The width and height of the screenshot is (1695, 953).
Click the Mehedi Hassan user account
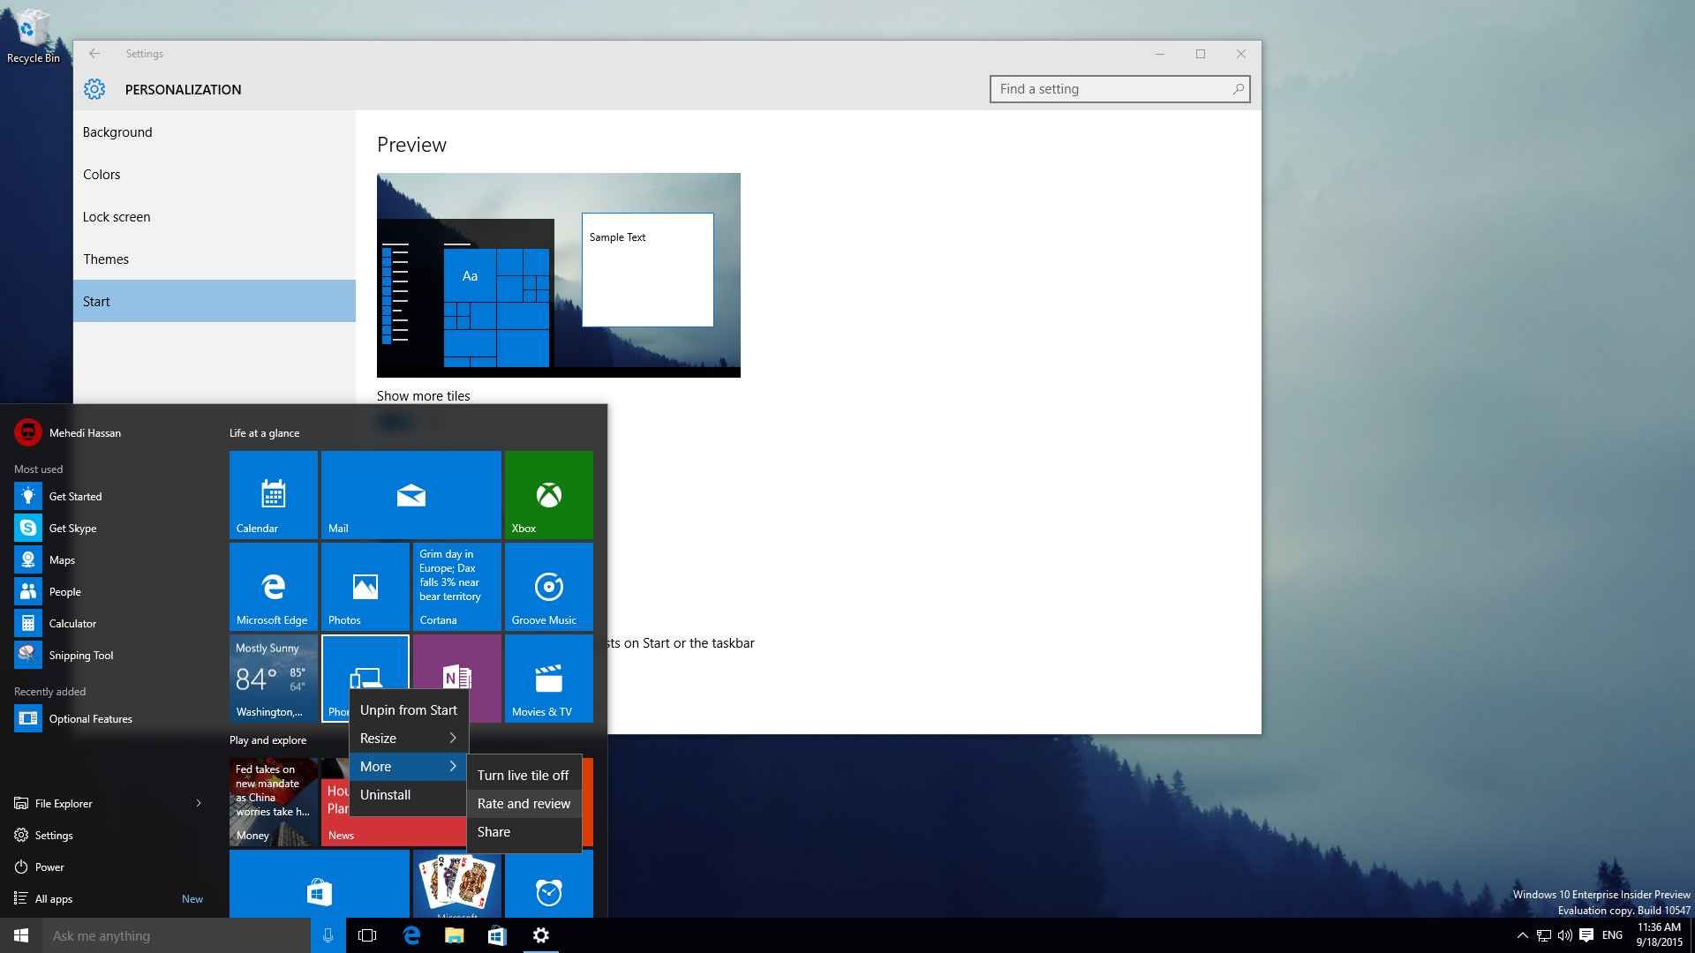pos(69,432)
